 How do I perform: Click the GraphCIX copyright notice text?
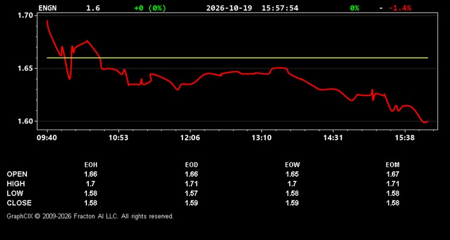[x=90, y=216]
